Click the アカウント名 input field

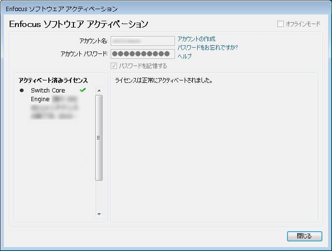[x=143, y=41]
